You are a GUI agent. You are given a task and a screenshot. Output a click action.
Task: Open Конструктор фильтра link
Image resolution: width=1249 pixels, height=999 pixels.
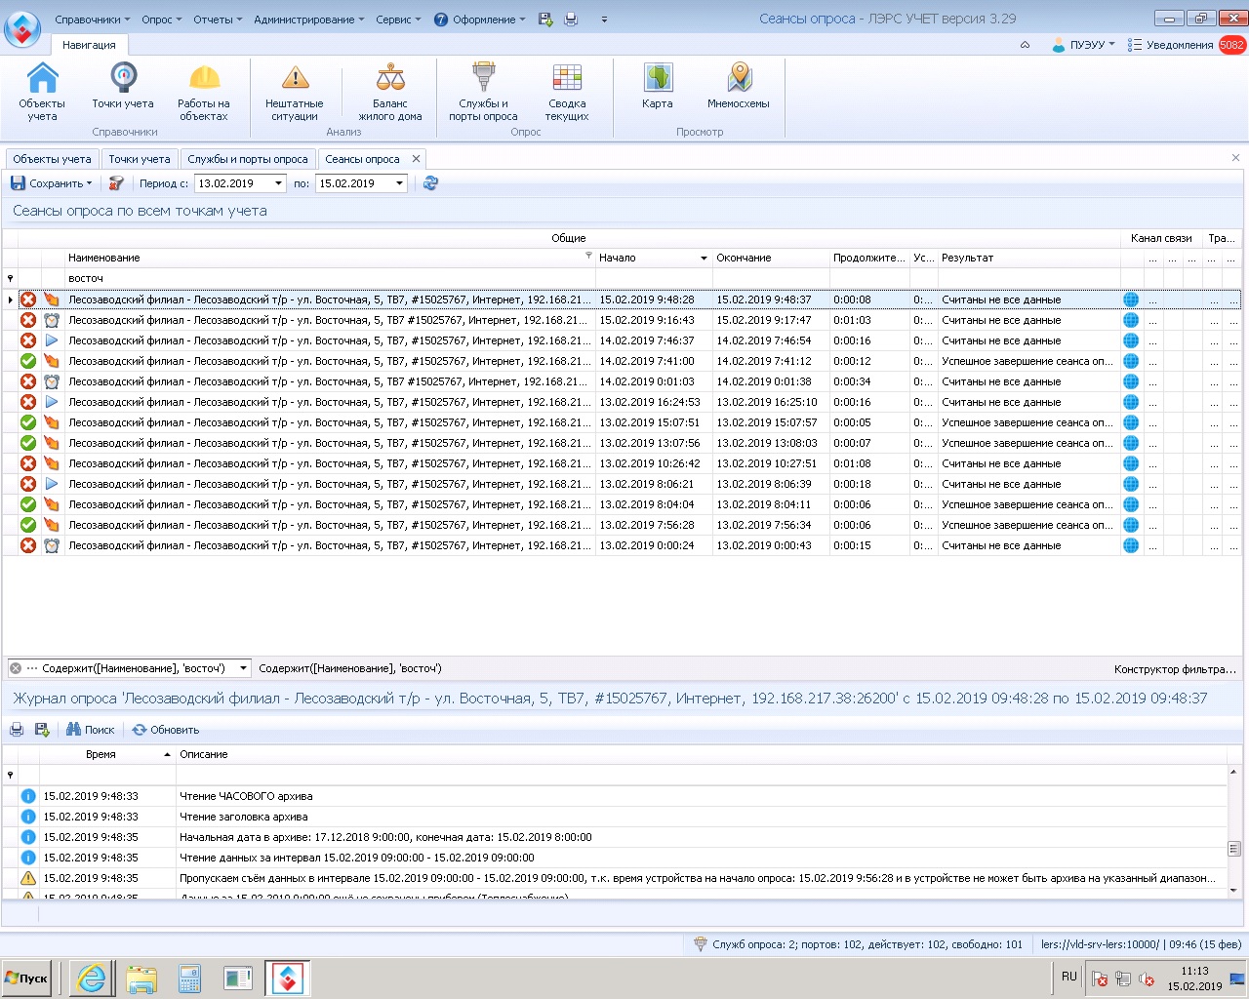(1175, 669)
